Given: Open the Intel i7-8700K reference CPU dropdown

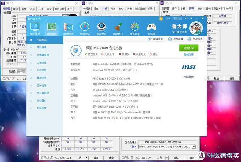Looking at the screenshot, I should [194, 147].
